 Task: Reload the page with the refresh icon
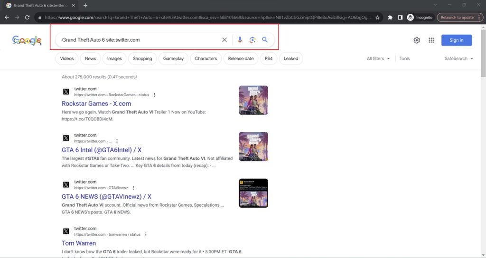click(x=27, y=18)
